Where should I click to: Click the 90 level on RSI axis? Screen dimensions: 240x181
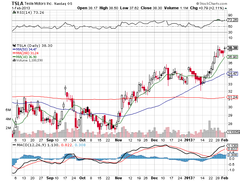point(230,15)
